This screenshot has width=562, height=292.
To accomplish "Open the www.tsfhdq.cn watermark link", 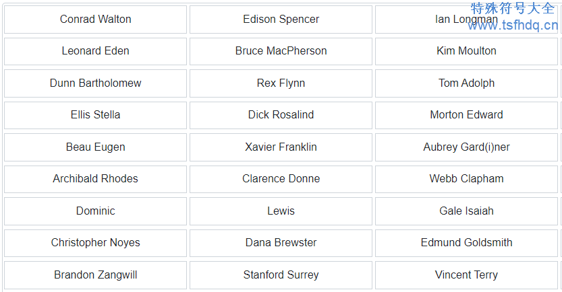I will (513, 26).
